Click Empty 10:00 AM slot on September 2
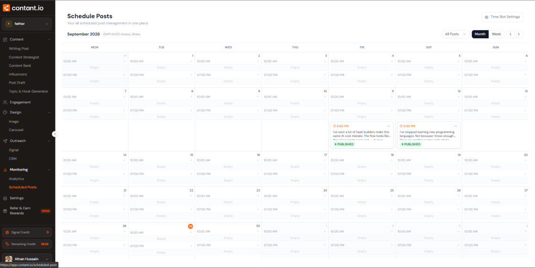This screenshot has height=268, width=535. tap(228, 68)
